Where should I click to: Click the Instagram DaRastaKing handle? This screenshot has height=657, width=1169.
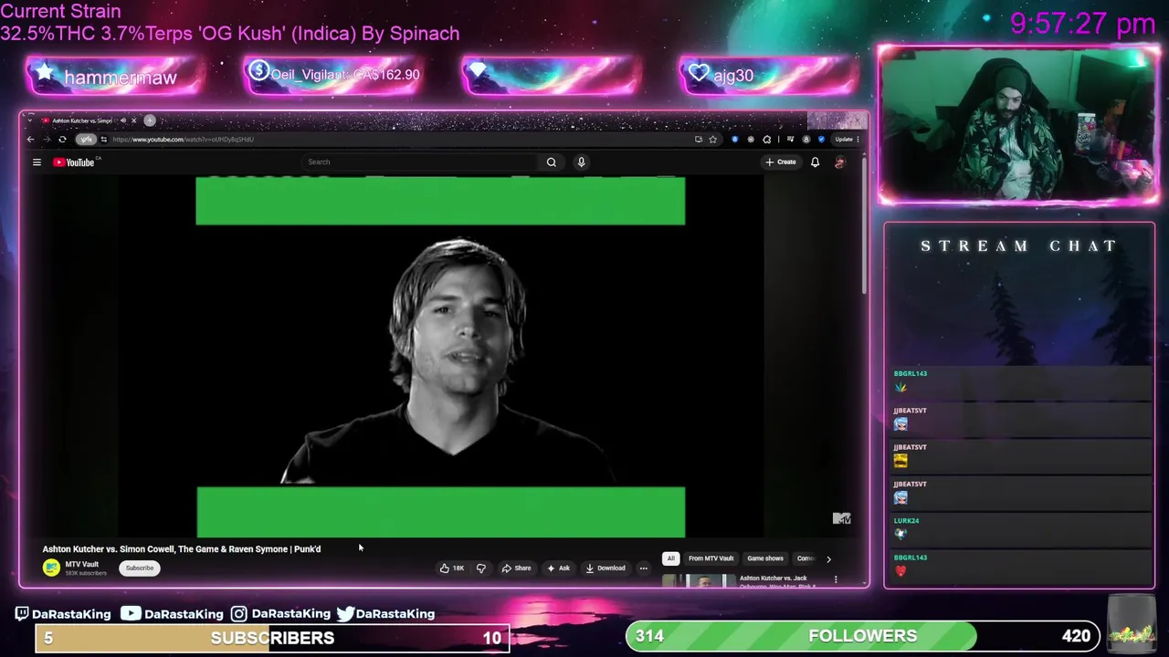pos(290,614)
